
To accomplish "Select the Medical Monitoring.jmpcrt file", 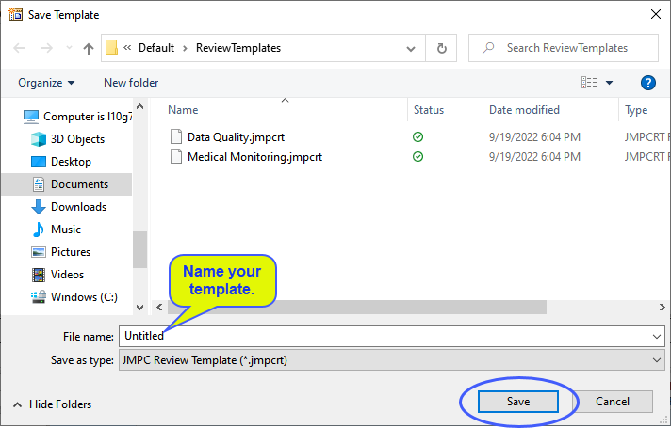I will [x=254, y=157].
